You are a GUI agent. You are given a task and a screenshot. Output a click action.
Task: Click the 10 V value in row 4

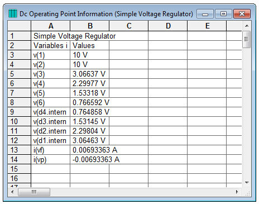coord(90,64)
